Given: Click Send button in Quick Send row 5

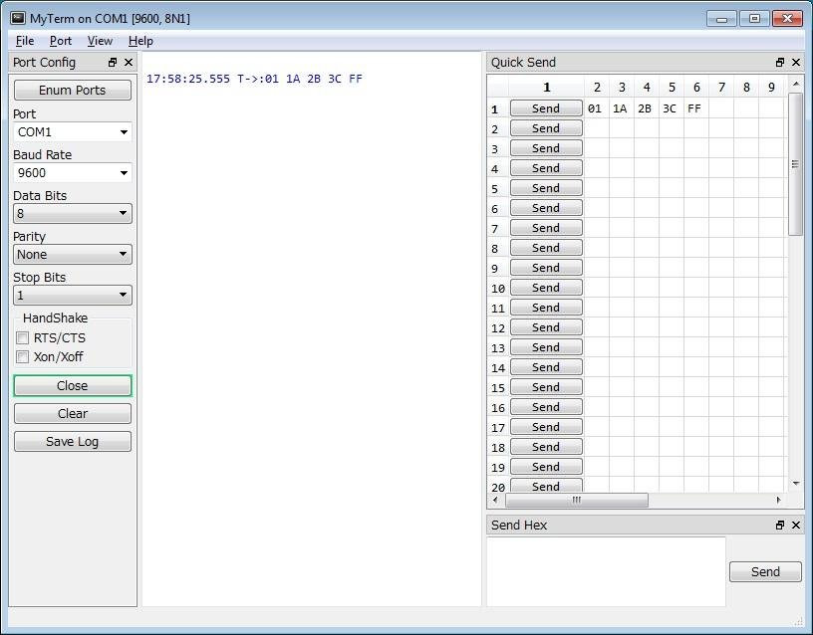Looking at the screenshot, I should coord(546,188).
